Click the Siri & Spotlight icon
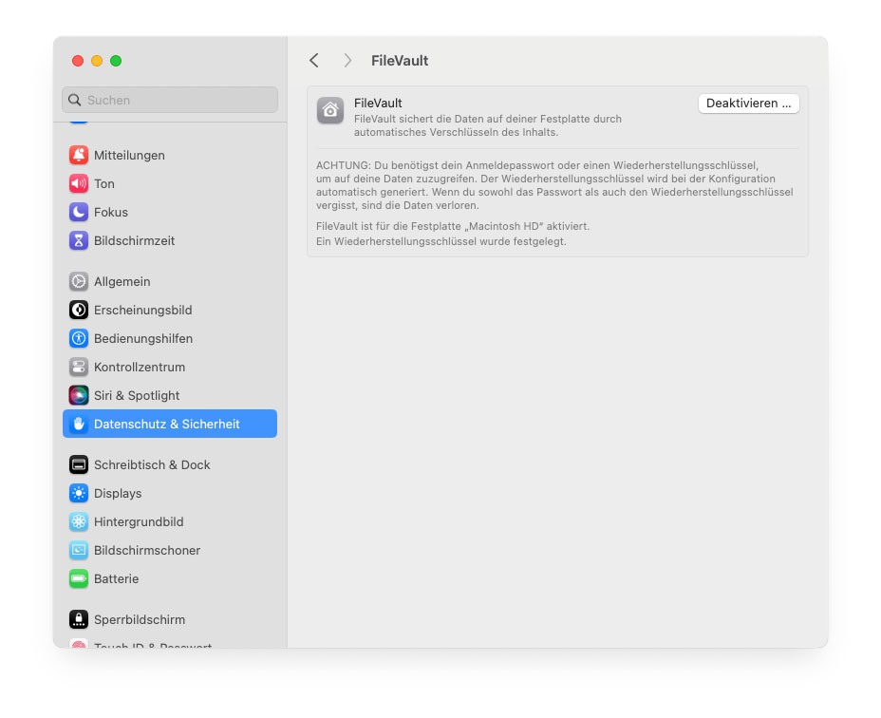This screenshot has width=881, height=718. (x=79, y=395)
